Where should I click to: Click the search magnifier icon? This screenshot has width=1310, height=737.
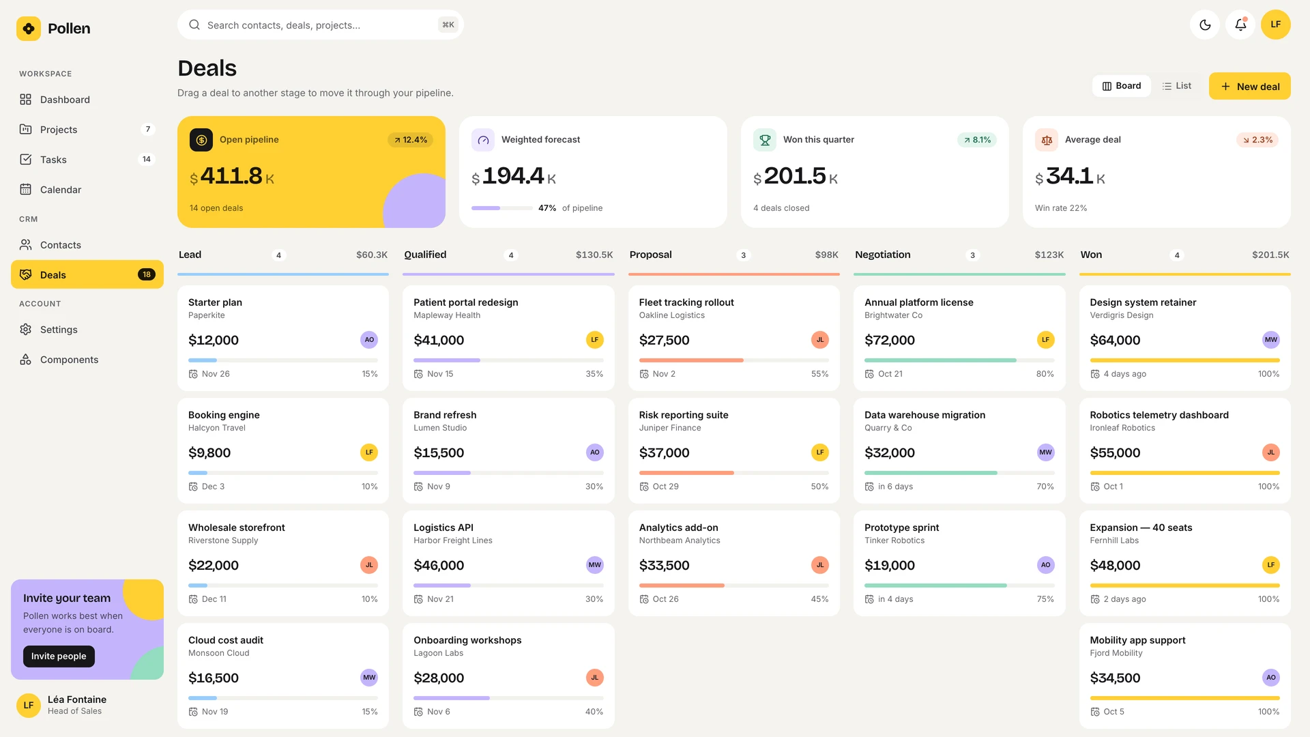tap(194, 25)
